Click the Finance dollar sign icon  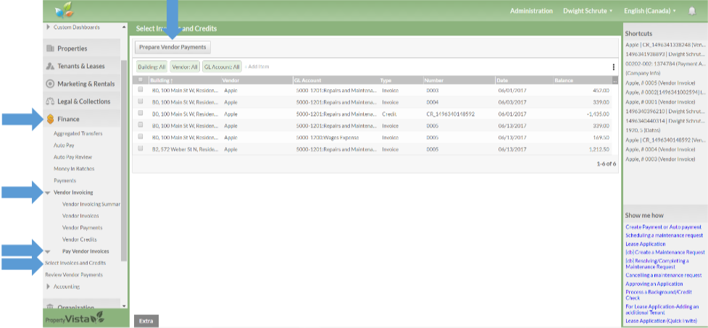point(51,119)
